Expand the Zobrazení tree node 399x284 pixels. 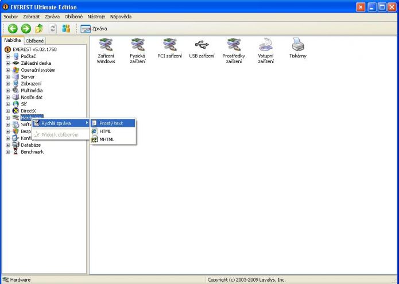pos(8,84)
